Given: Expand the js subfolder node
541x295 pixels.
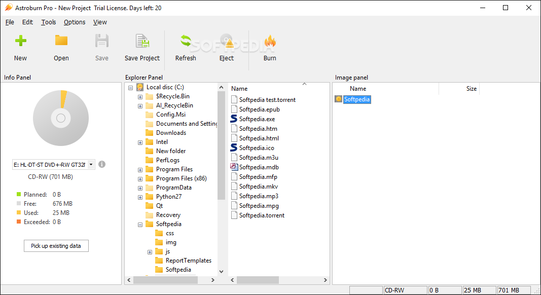Looking at the screenshot, I should point(150,252).
